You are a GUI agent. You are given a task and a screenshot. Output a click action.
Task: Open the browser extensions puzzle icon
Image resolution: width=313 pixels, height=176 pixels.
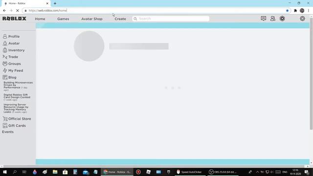point(295,11)
